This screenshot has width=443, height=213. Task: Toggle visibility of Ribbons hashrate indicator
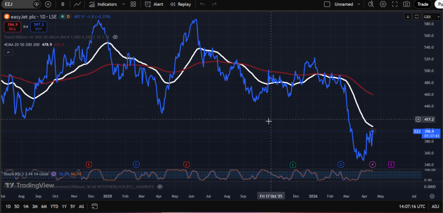tap(159, 186)
